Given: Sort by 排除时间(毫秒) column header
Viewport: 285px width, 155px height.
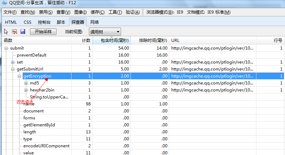Looking at the screenshot, I should coord(150,40).
